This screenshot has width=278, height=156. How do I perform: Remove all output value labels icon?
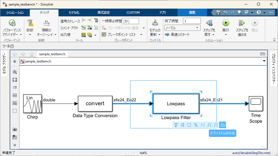pos(90,35)
